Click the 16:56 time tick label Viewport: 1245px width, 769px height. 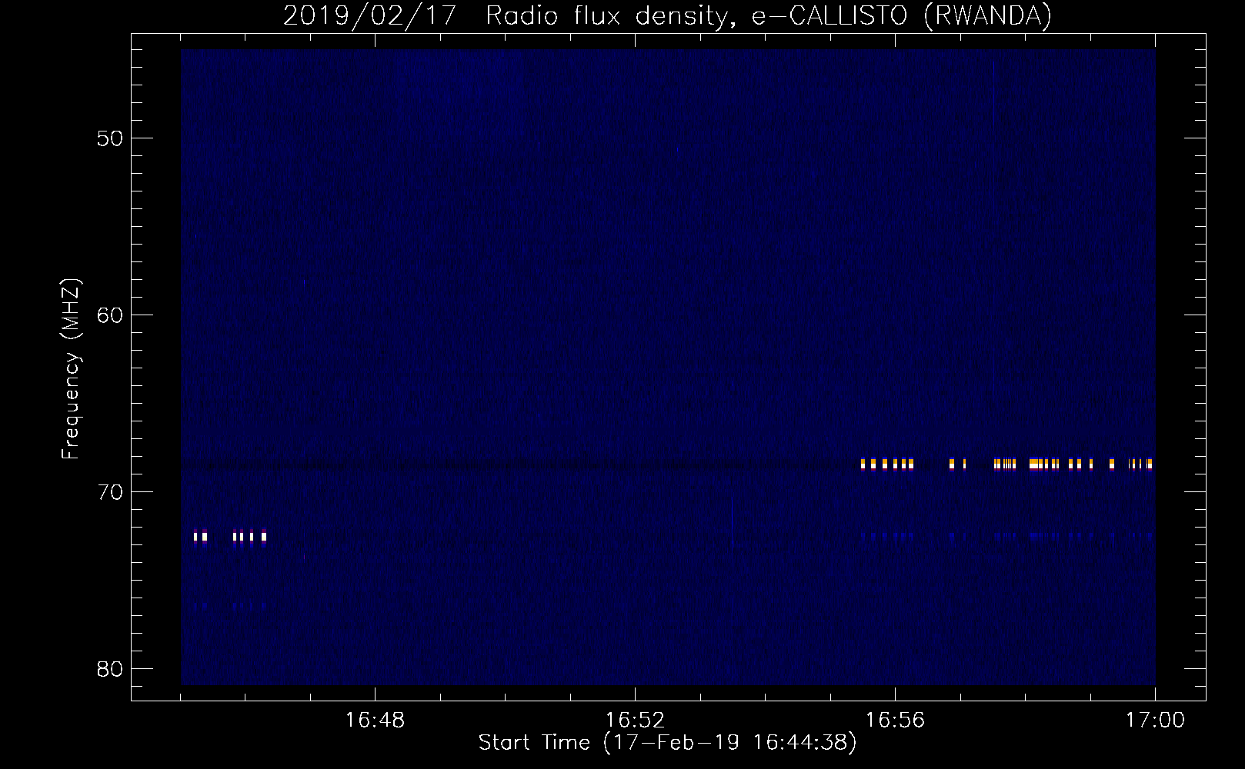[895, 721]
